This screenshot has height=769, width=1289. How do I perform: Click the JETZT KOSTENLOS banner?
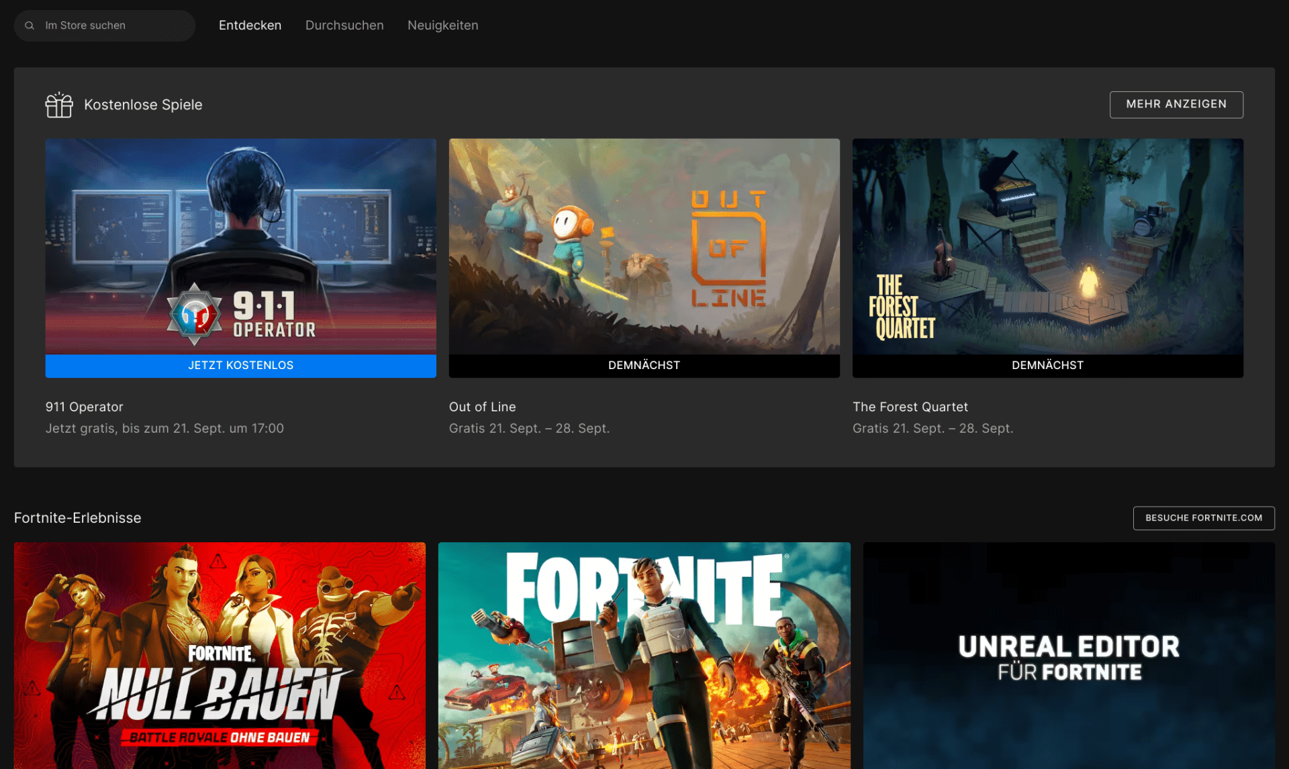pyautogui.click(x=240, y=366)
